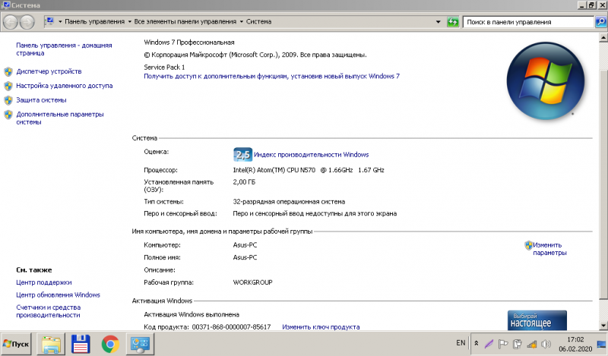This screenshot has height=356, width=608.
Task: Click the shield icon next to Диспетчер устройств
Action: (8, 71)
